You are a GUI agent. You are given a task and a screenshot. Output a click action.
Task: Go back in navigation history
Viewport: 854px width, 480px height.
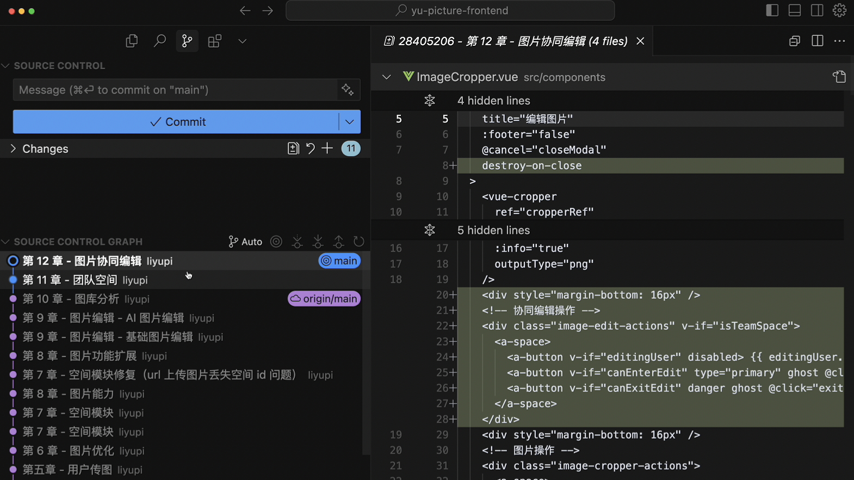point(245,10)
